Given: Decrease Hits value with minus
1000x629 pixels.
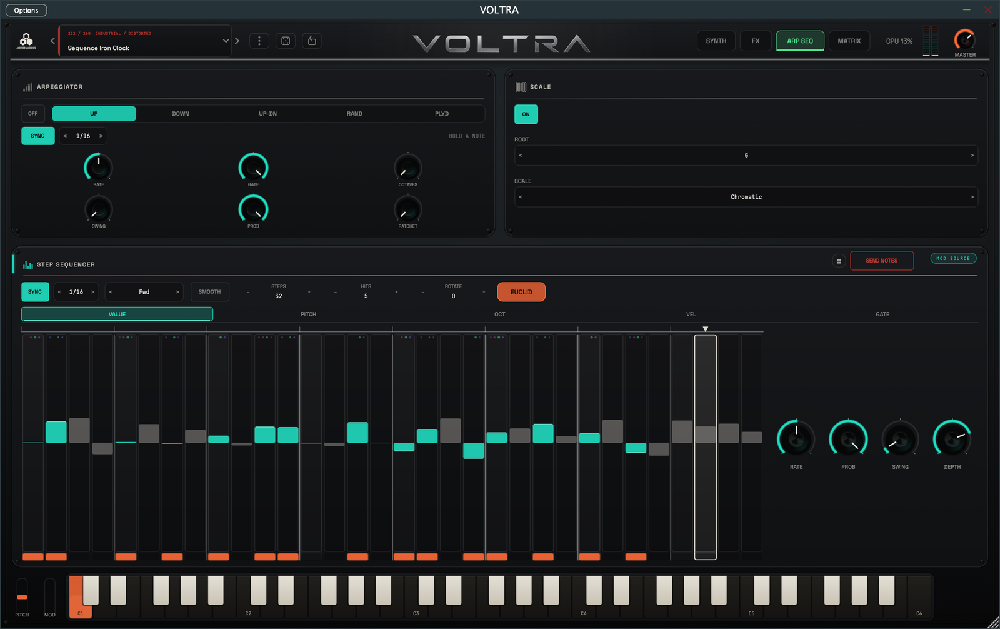Looking at the screenshot, I should 336,292.
